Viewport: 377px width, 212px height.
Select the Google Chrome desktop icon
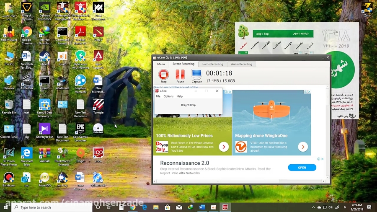click(26, 36)
